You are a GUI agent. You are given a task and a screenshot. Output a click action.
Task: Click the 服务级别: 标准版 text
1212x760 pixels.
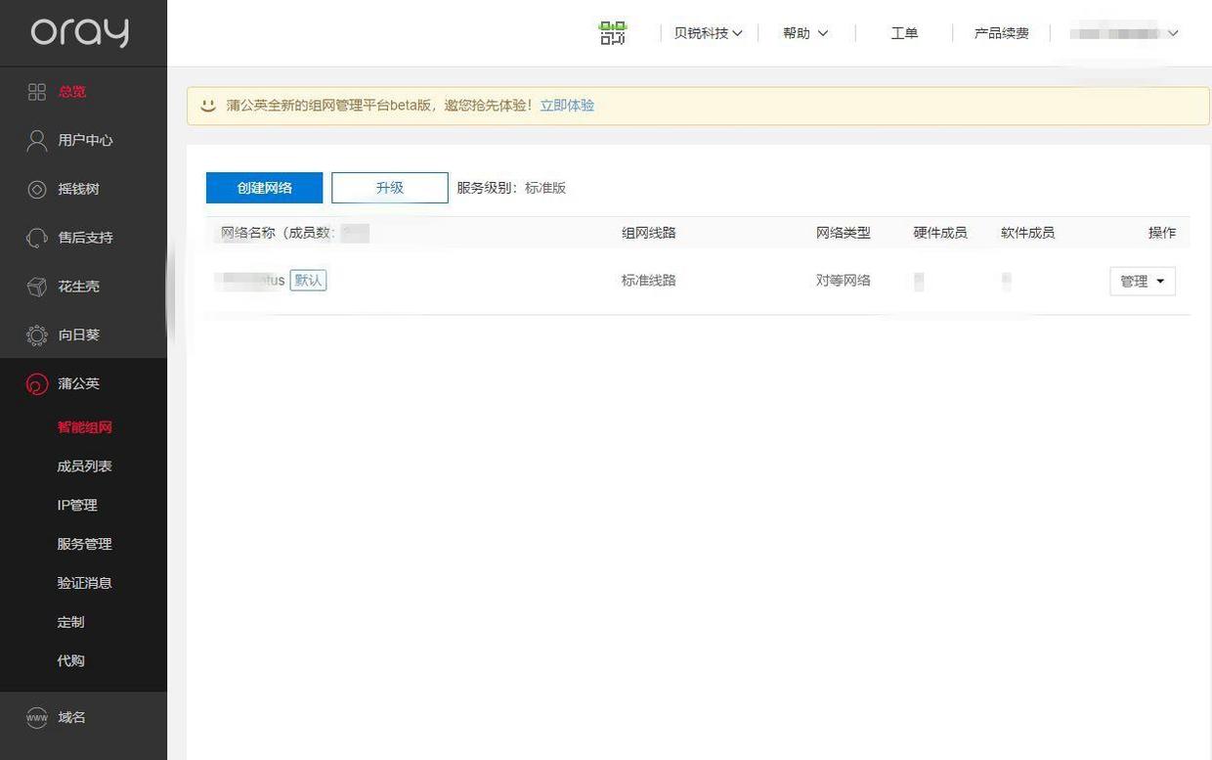pyautogui.click(x=511, y=188)
